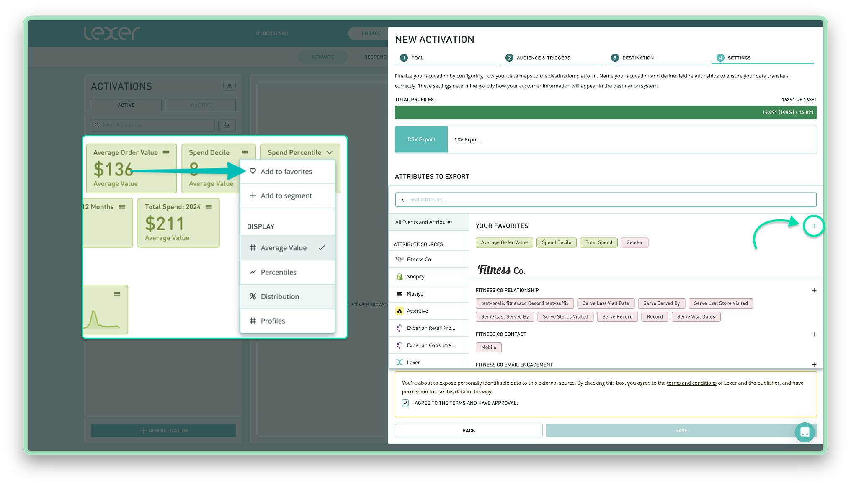Go to Audience & Triggers step tab

click(x=543, y=58)
